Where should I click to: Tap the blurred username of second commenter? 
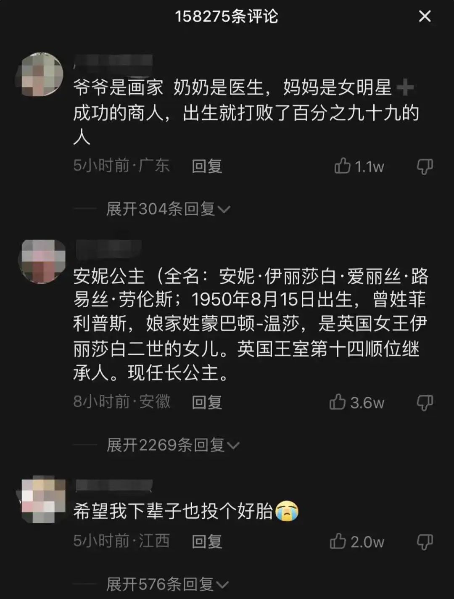tap(109, 249)
